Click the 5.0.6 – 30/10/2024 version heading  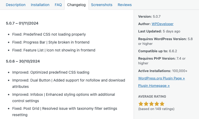click(23, 61)
